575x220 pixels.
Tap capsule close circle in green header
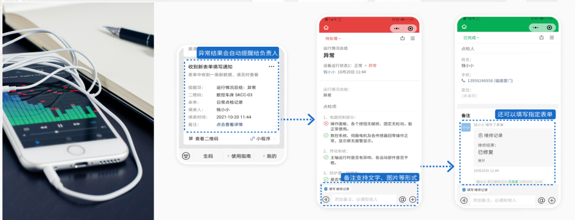[x=549, y=27]
